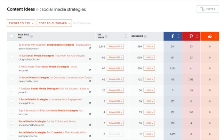This screenshot has width=224, height=140.
Task: Sort table by Est. Visits arrows
Action: click(126, 36)
